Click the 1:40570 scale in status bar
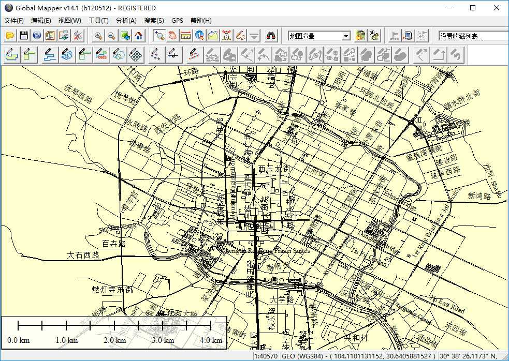 click(x=266, y=356)
